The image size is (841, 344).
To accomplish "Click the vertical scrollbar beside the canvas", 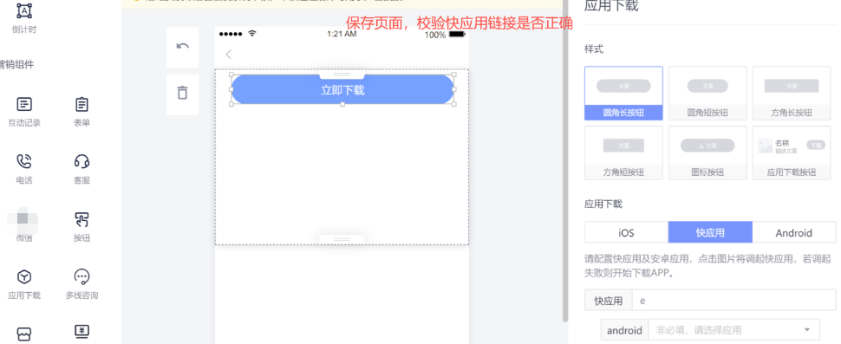I will 564,161.
